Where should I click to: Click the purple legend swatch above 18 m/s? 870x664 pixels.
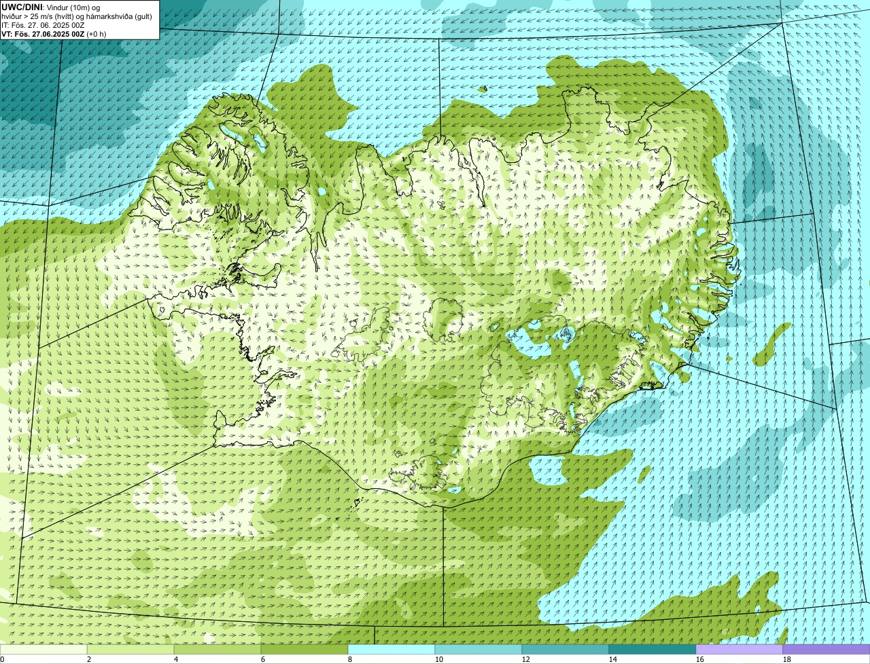pos(826,649)
